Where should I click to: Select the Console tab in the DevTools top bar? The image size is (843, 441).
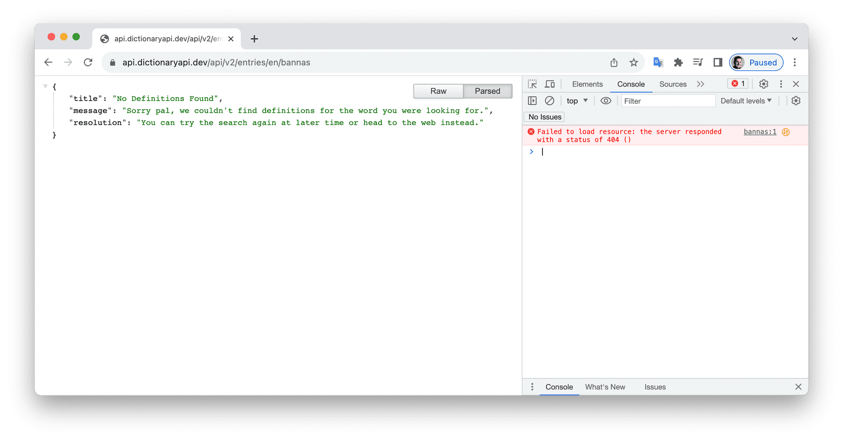click(631, 84)
